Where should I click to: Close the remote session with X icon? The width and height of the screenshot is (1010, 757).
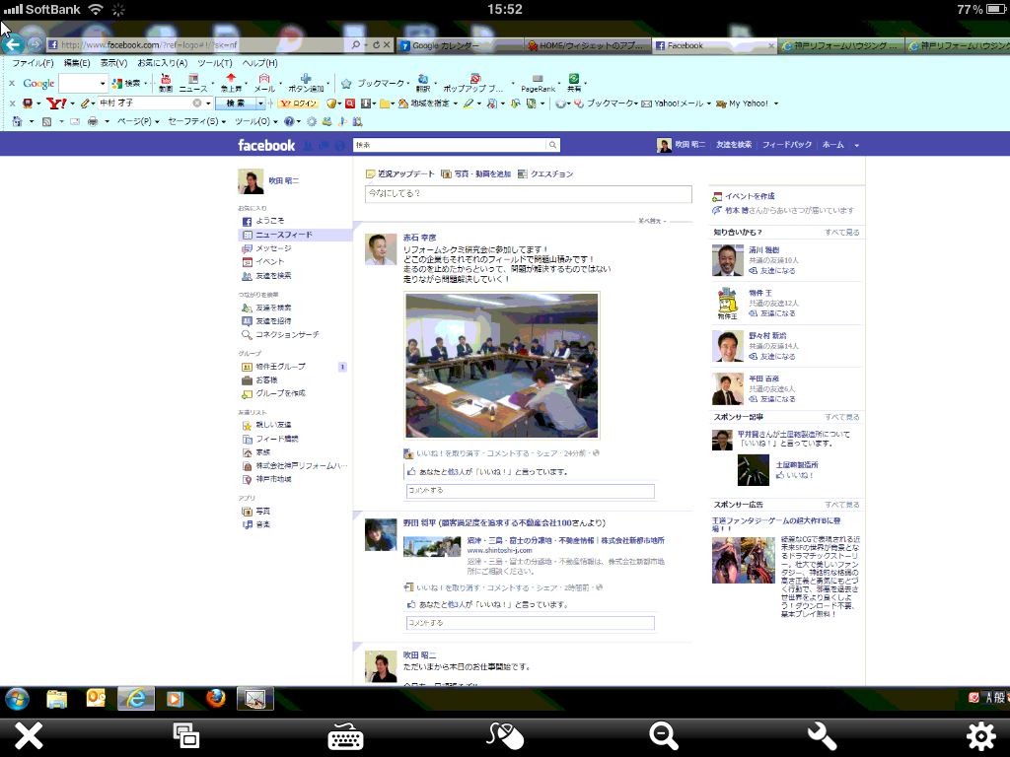pos(29,735)
